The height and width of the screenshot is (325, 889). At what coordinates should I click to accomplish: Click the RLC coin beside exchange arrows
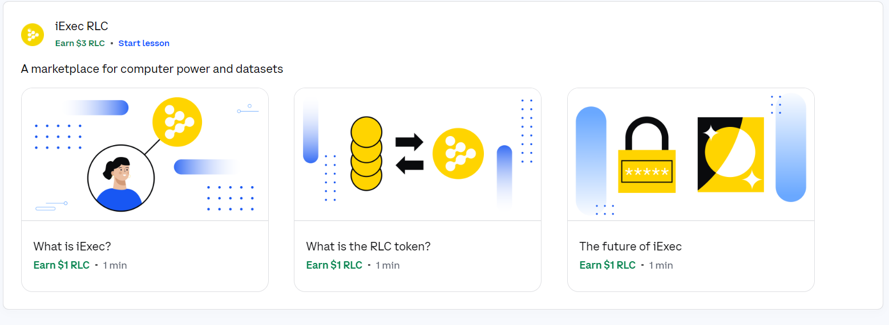pos(458,154)
